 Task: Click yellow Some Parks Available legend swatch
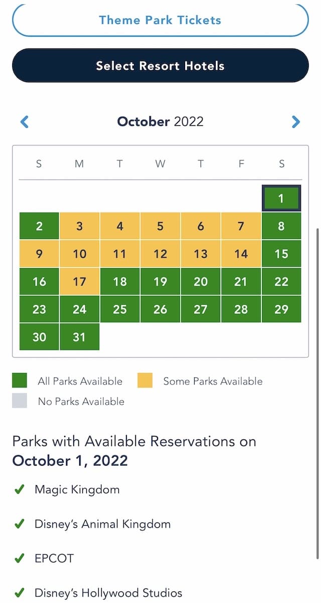tap(145, 381)
